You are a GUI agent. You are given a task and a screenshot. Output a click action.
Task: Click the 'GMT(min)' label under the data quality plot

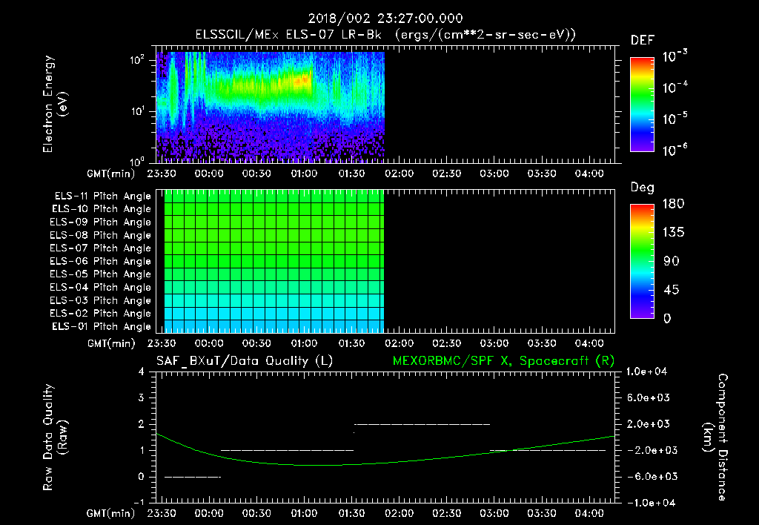(x=111, y=513)
